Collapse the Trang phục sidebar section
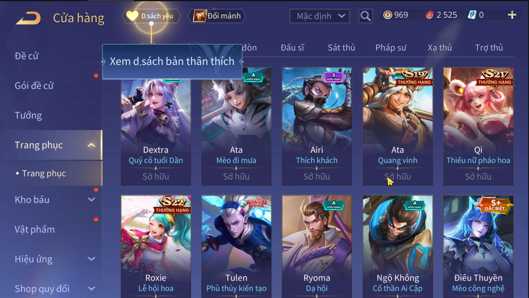The image size is (529, 298). tap(91, 145)
